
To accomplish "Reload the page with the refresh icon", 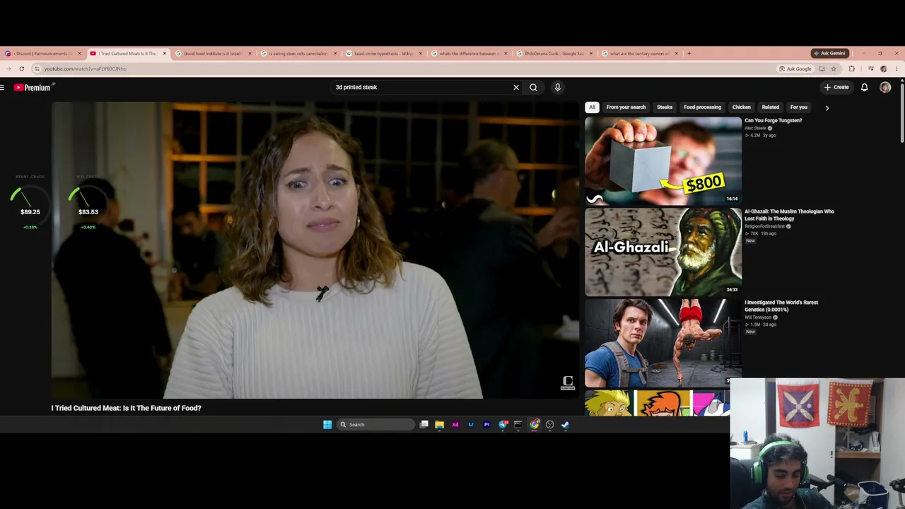I will [x=22, y=69].
